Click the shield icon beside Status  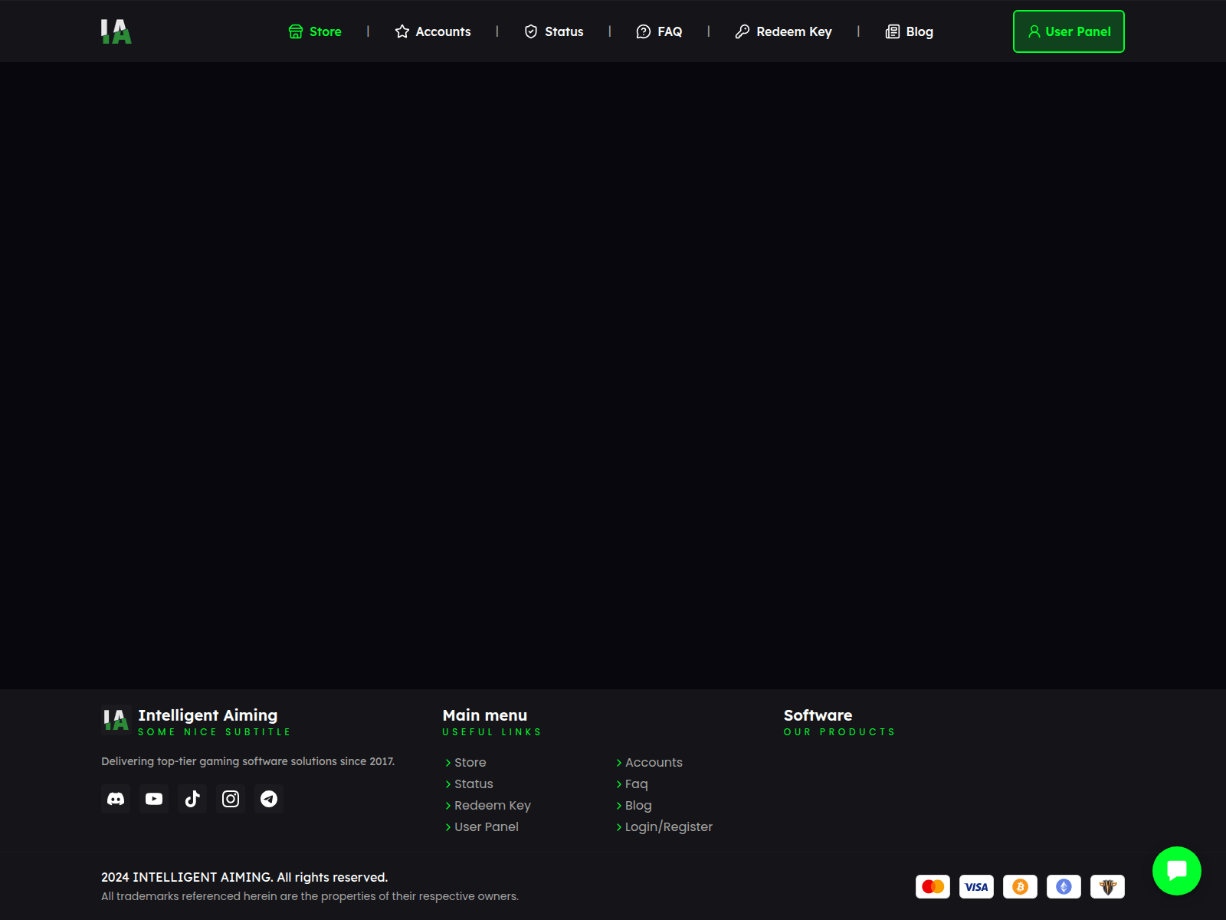click(x=531, y=31)
